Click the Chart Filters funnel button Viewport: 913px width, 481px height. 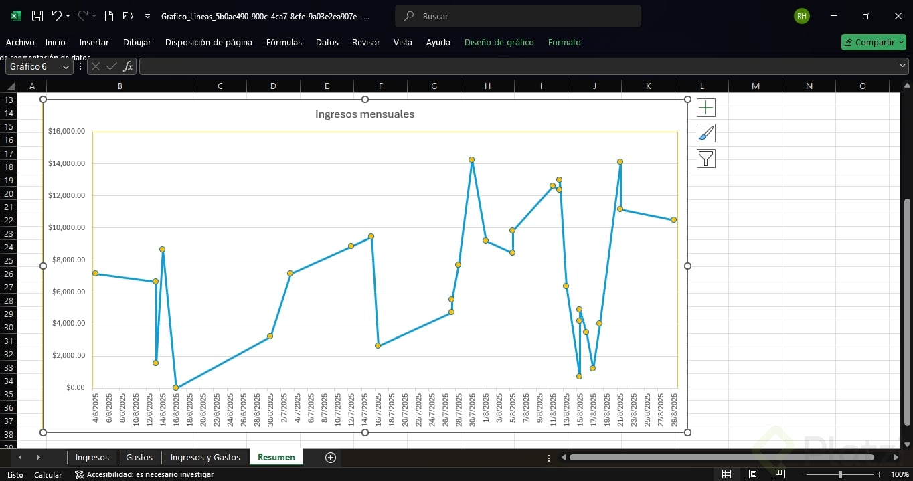coord(706,159)
